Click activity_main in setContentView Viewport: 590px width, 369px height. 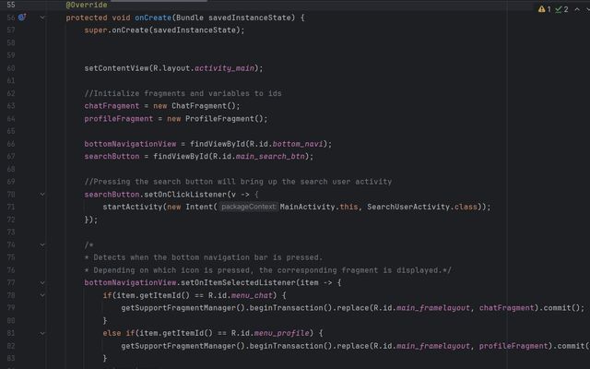click(x=224, y=68)
